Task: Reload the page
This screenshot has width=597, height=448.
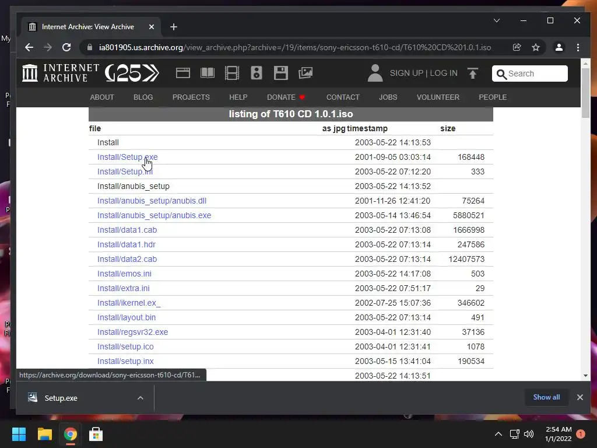Action: [66, 47]
